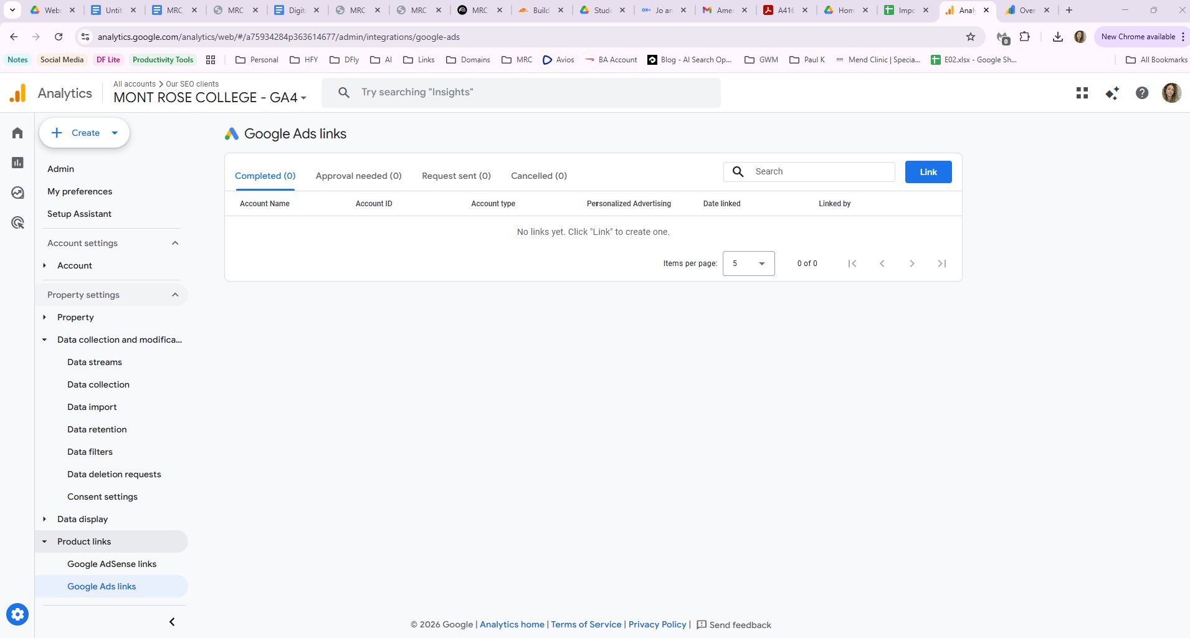Switch to the Cancelled tab

point(538,176)
